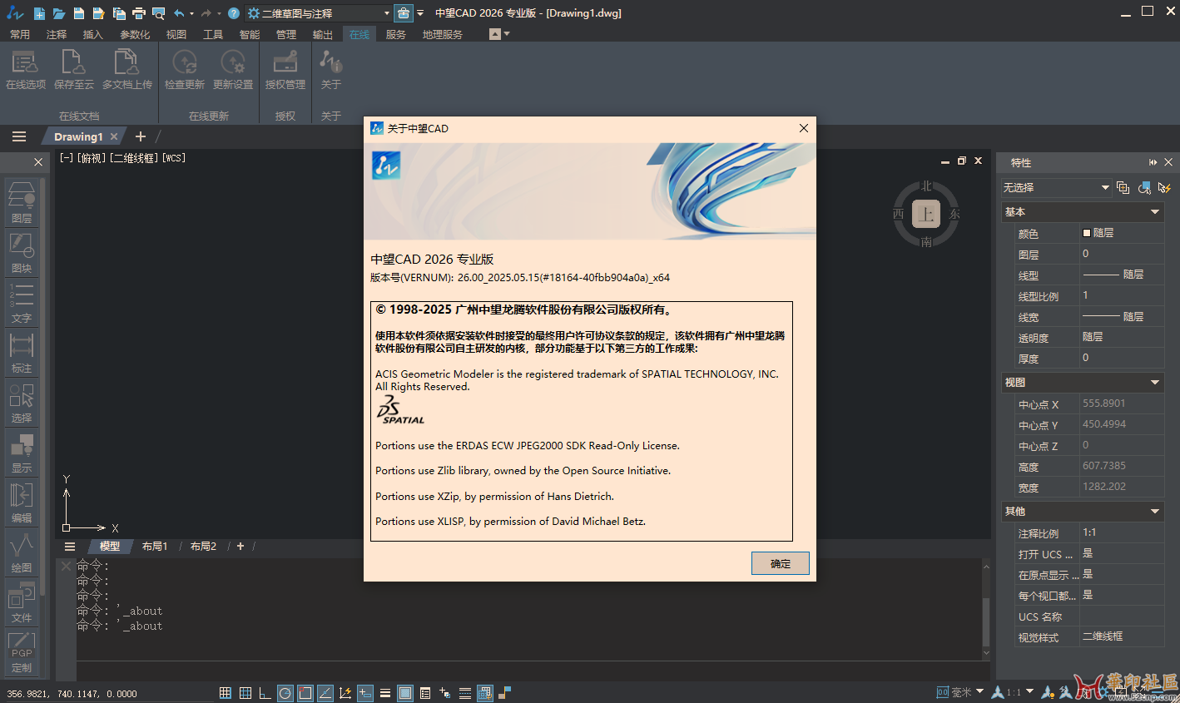Open the 编辑 tool in left sidebar
The height and width of the screenshot is (703, 1180).
coord(22,502)
